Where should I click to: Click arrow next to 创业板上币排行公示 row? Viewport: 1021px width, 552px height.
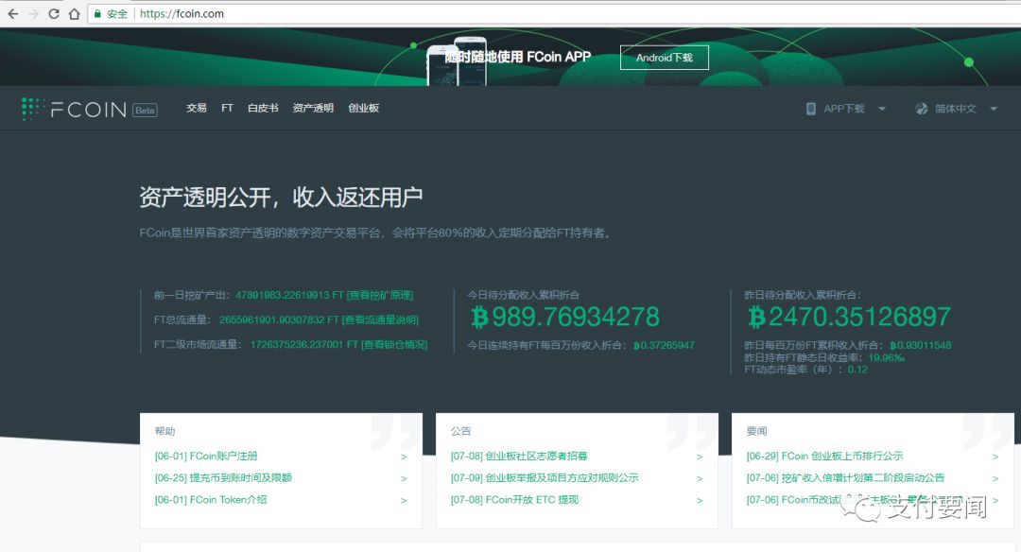995,457
